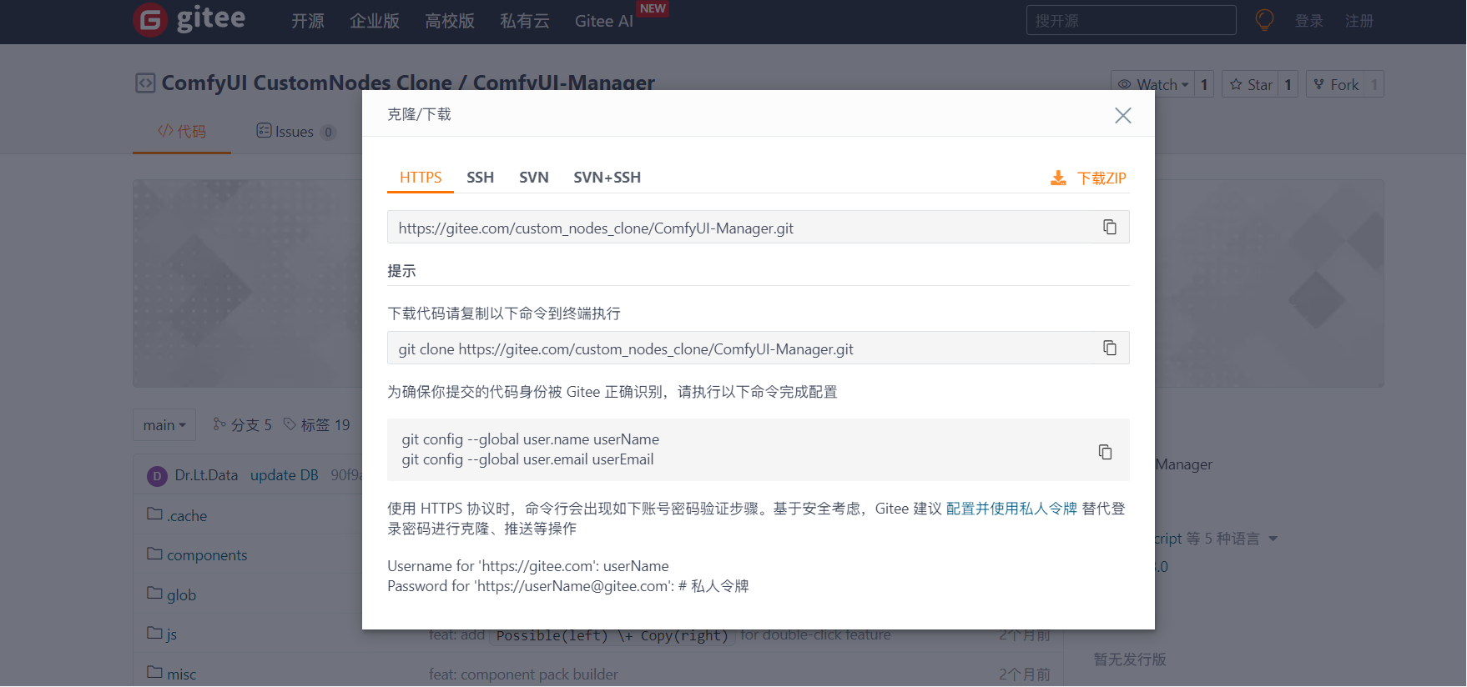Image resolution: width=1467 pixels, height=687 pixels.
Task: Open the update DB commit message
Action: pos(285,475)
